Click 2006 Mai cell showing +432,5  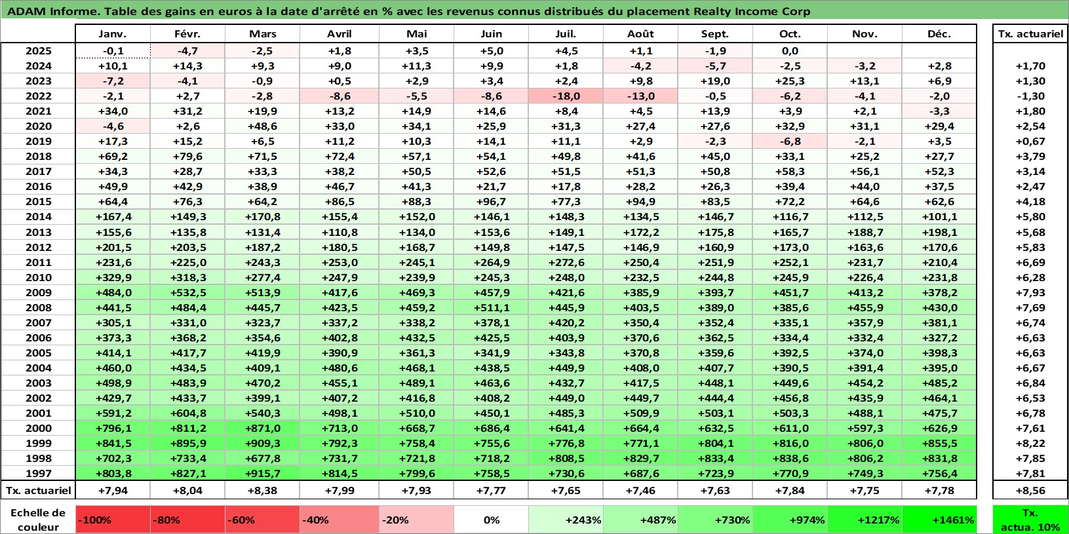click(x=416, y=337)
